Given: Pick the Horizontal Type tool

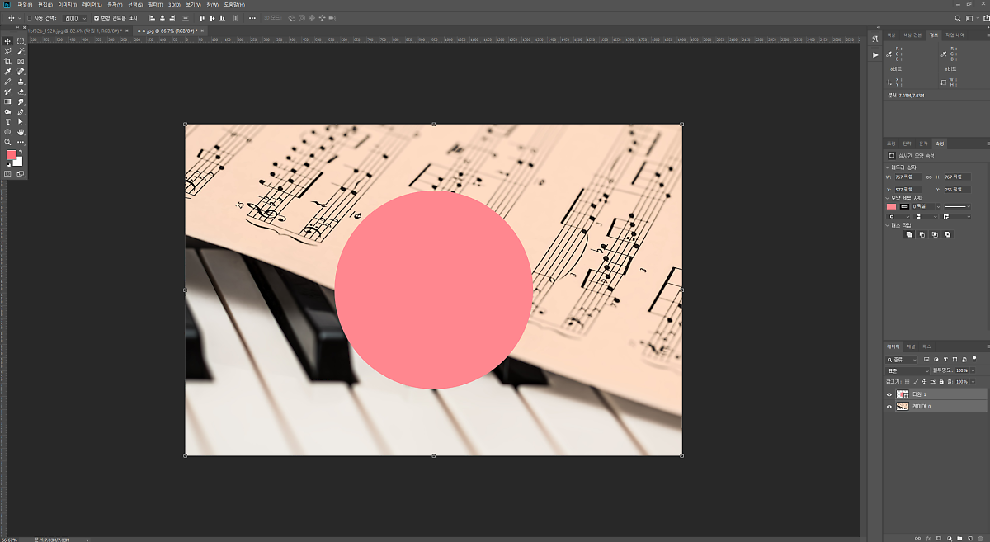Looking at the screenshot, I should click(x=8, y=122).
